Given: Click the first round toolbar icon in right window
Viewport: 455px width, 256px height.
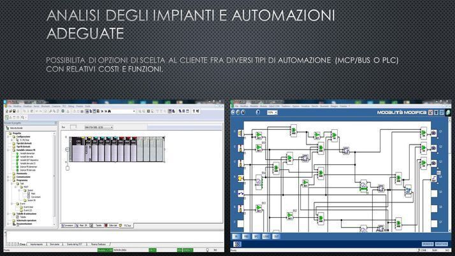Looking at the screenshot, I should pyautogui.click(x=233, y=112).
